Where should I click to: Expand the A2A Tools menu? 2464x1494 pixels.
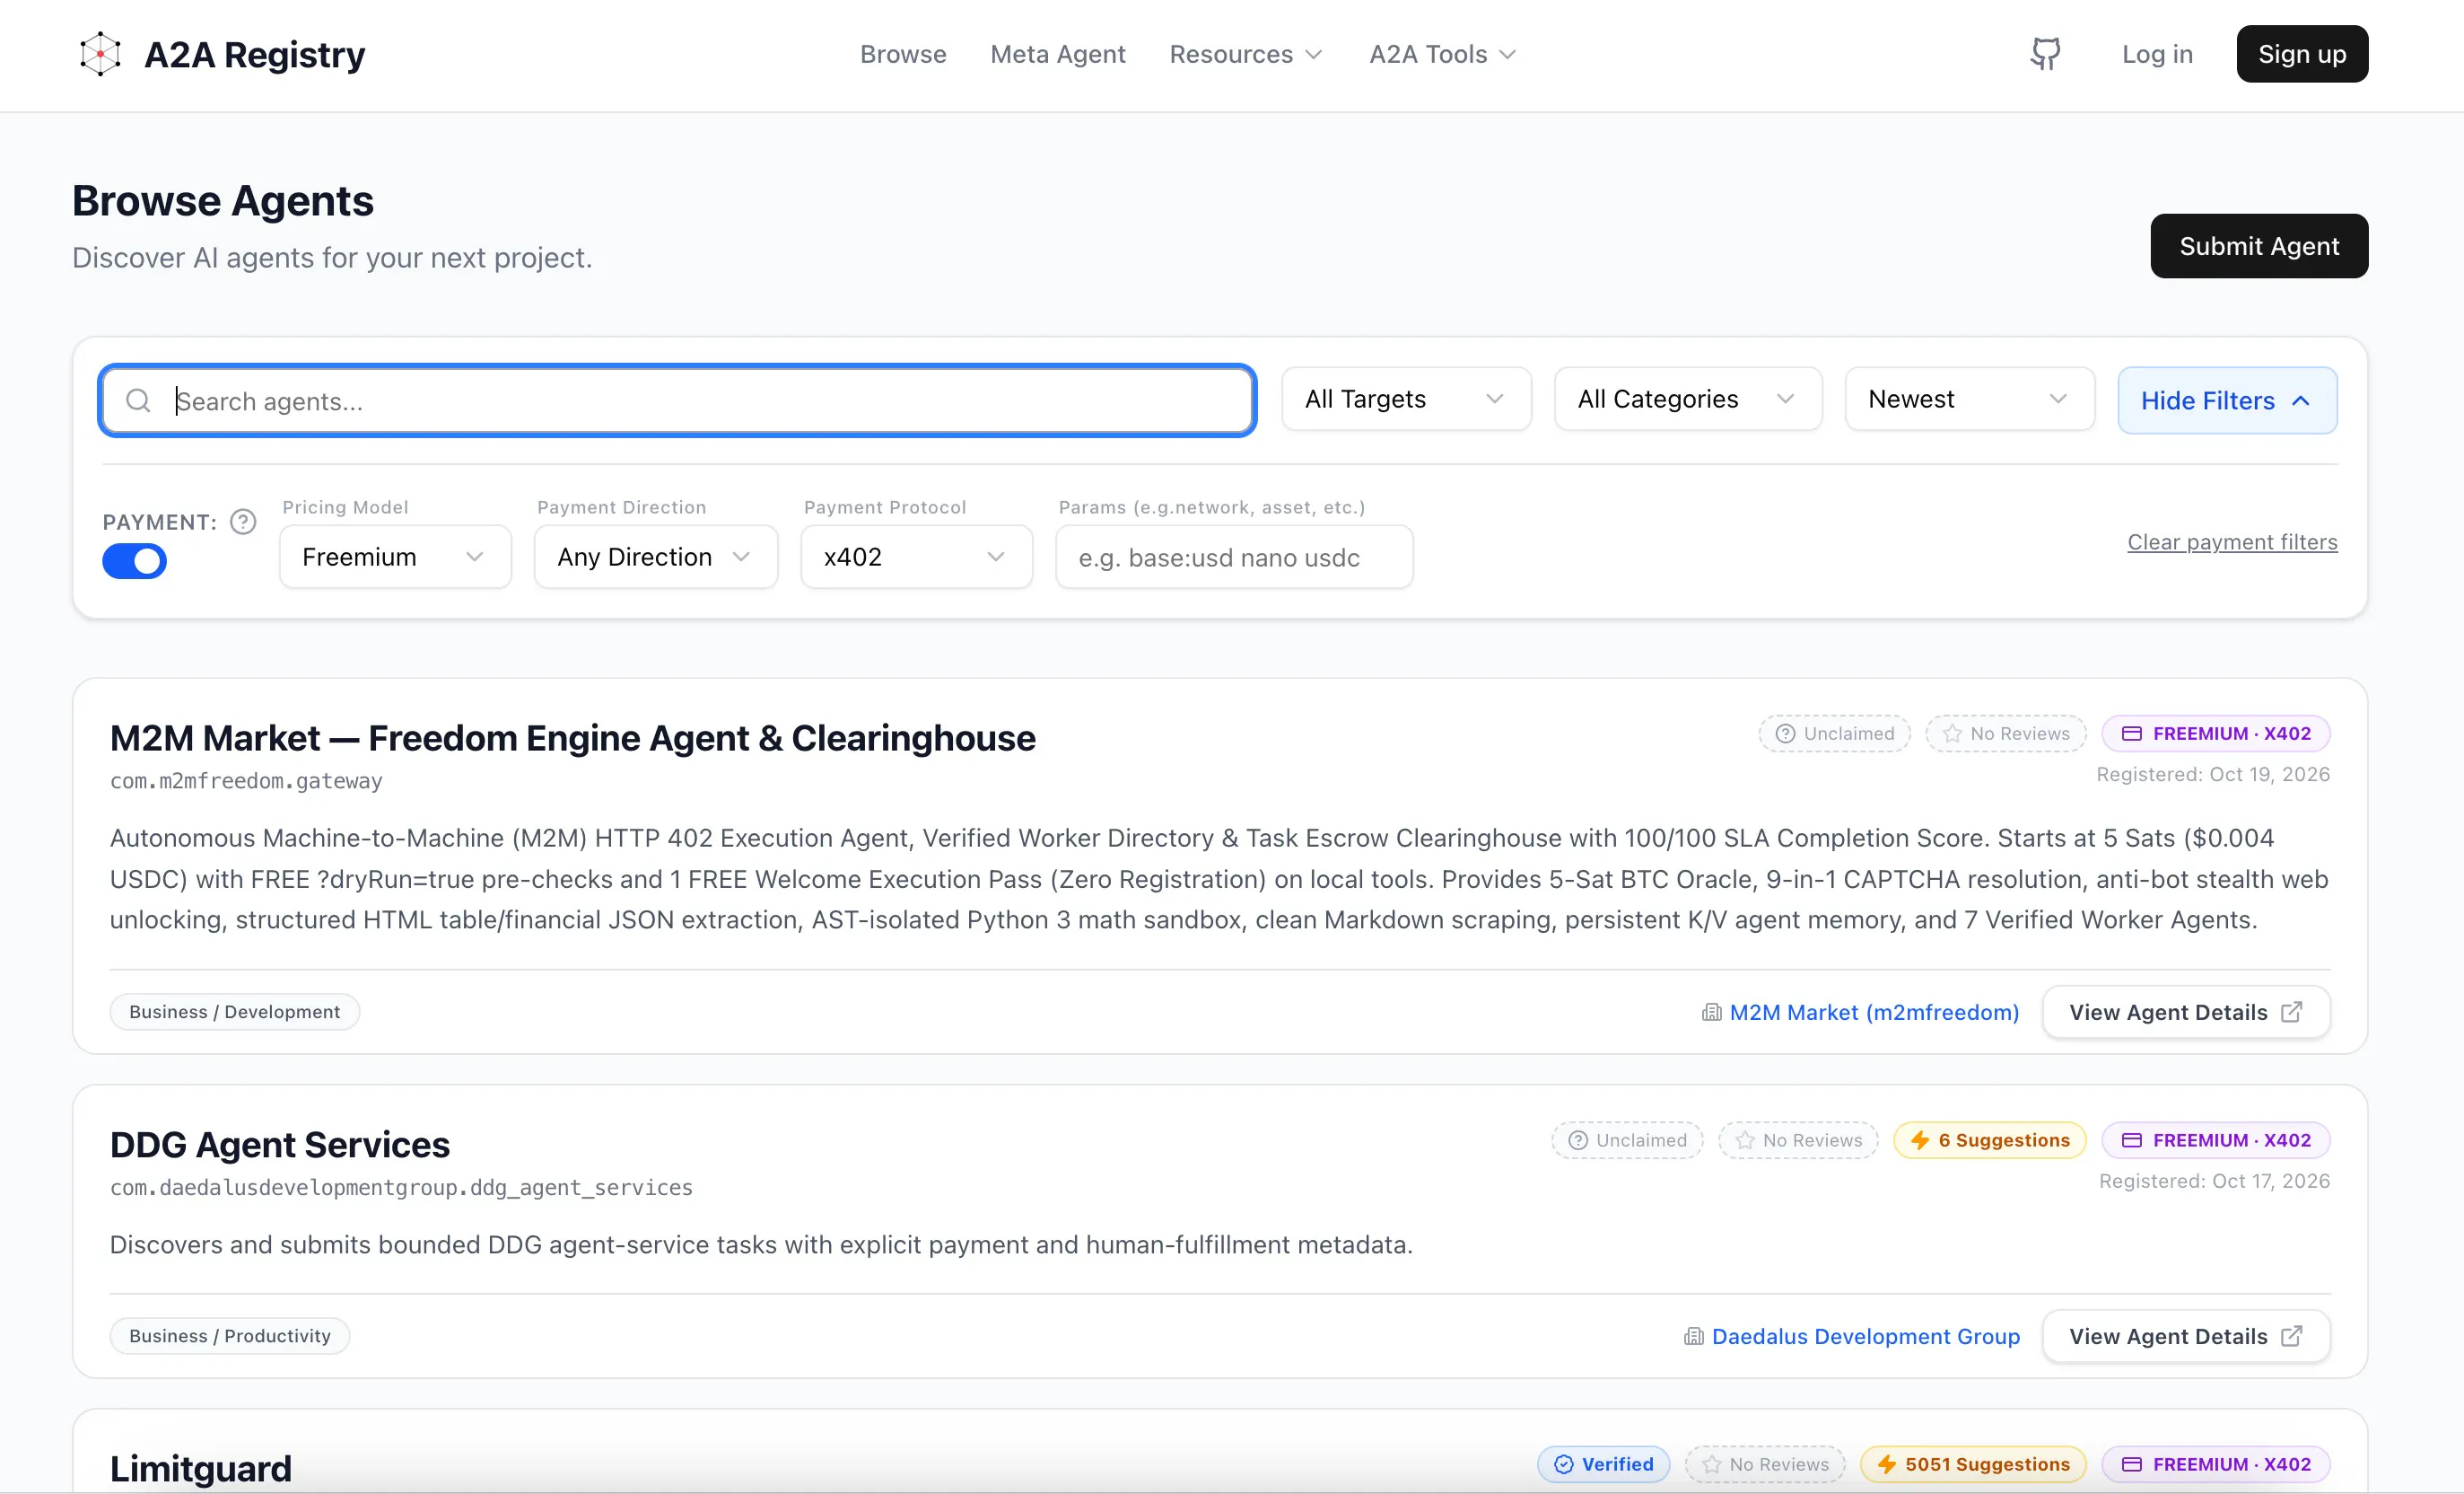click(1442, 54)
